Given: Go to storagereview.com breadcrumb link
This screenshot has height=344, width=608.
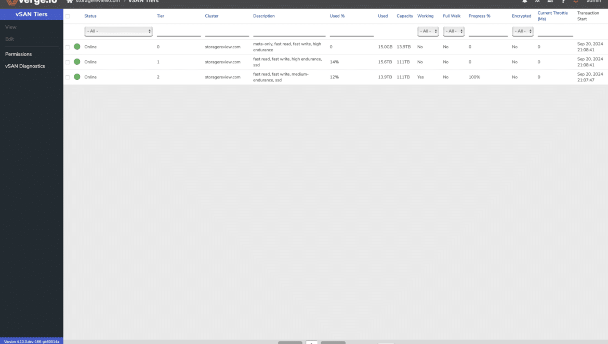Looking at the screenshot, I should (x=98, y=1).
